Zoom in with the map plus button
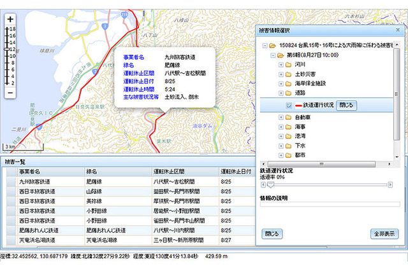 (x=10, y=19)
